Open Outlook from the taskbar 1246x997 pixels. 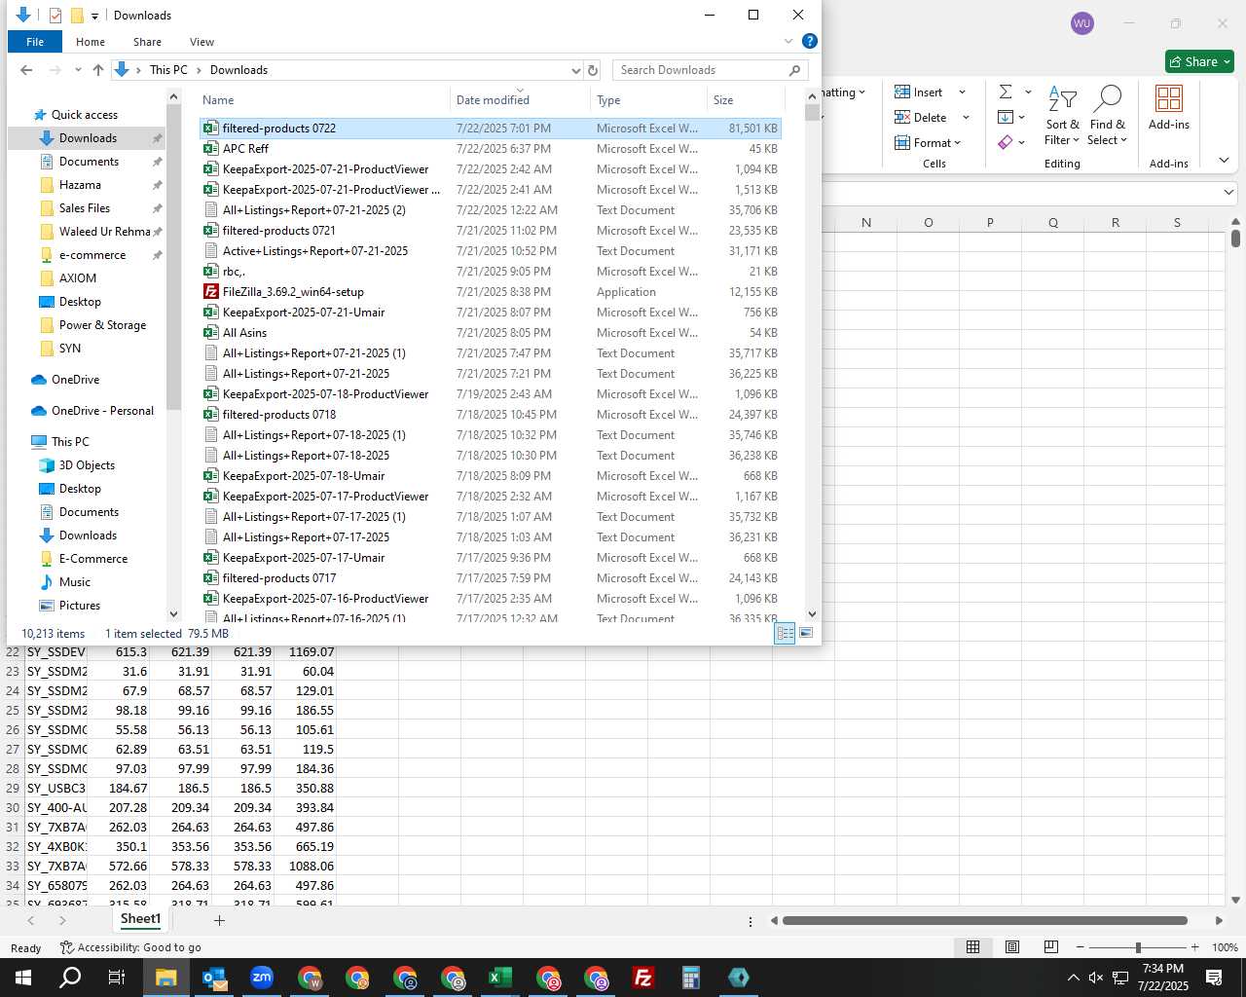tap(214, 978)
